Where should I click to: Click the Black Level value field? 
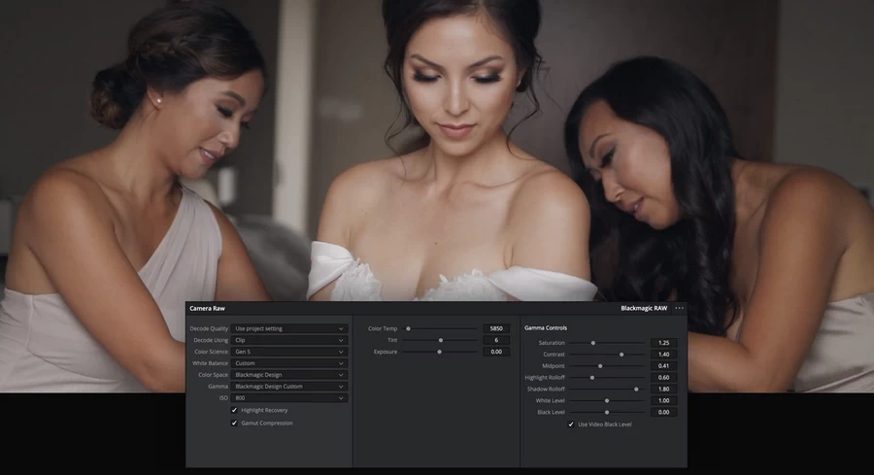(x=663, y=413)
